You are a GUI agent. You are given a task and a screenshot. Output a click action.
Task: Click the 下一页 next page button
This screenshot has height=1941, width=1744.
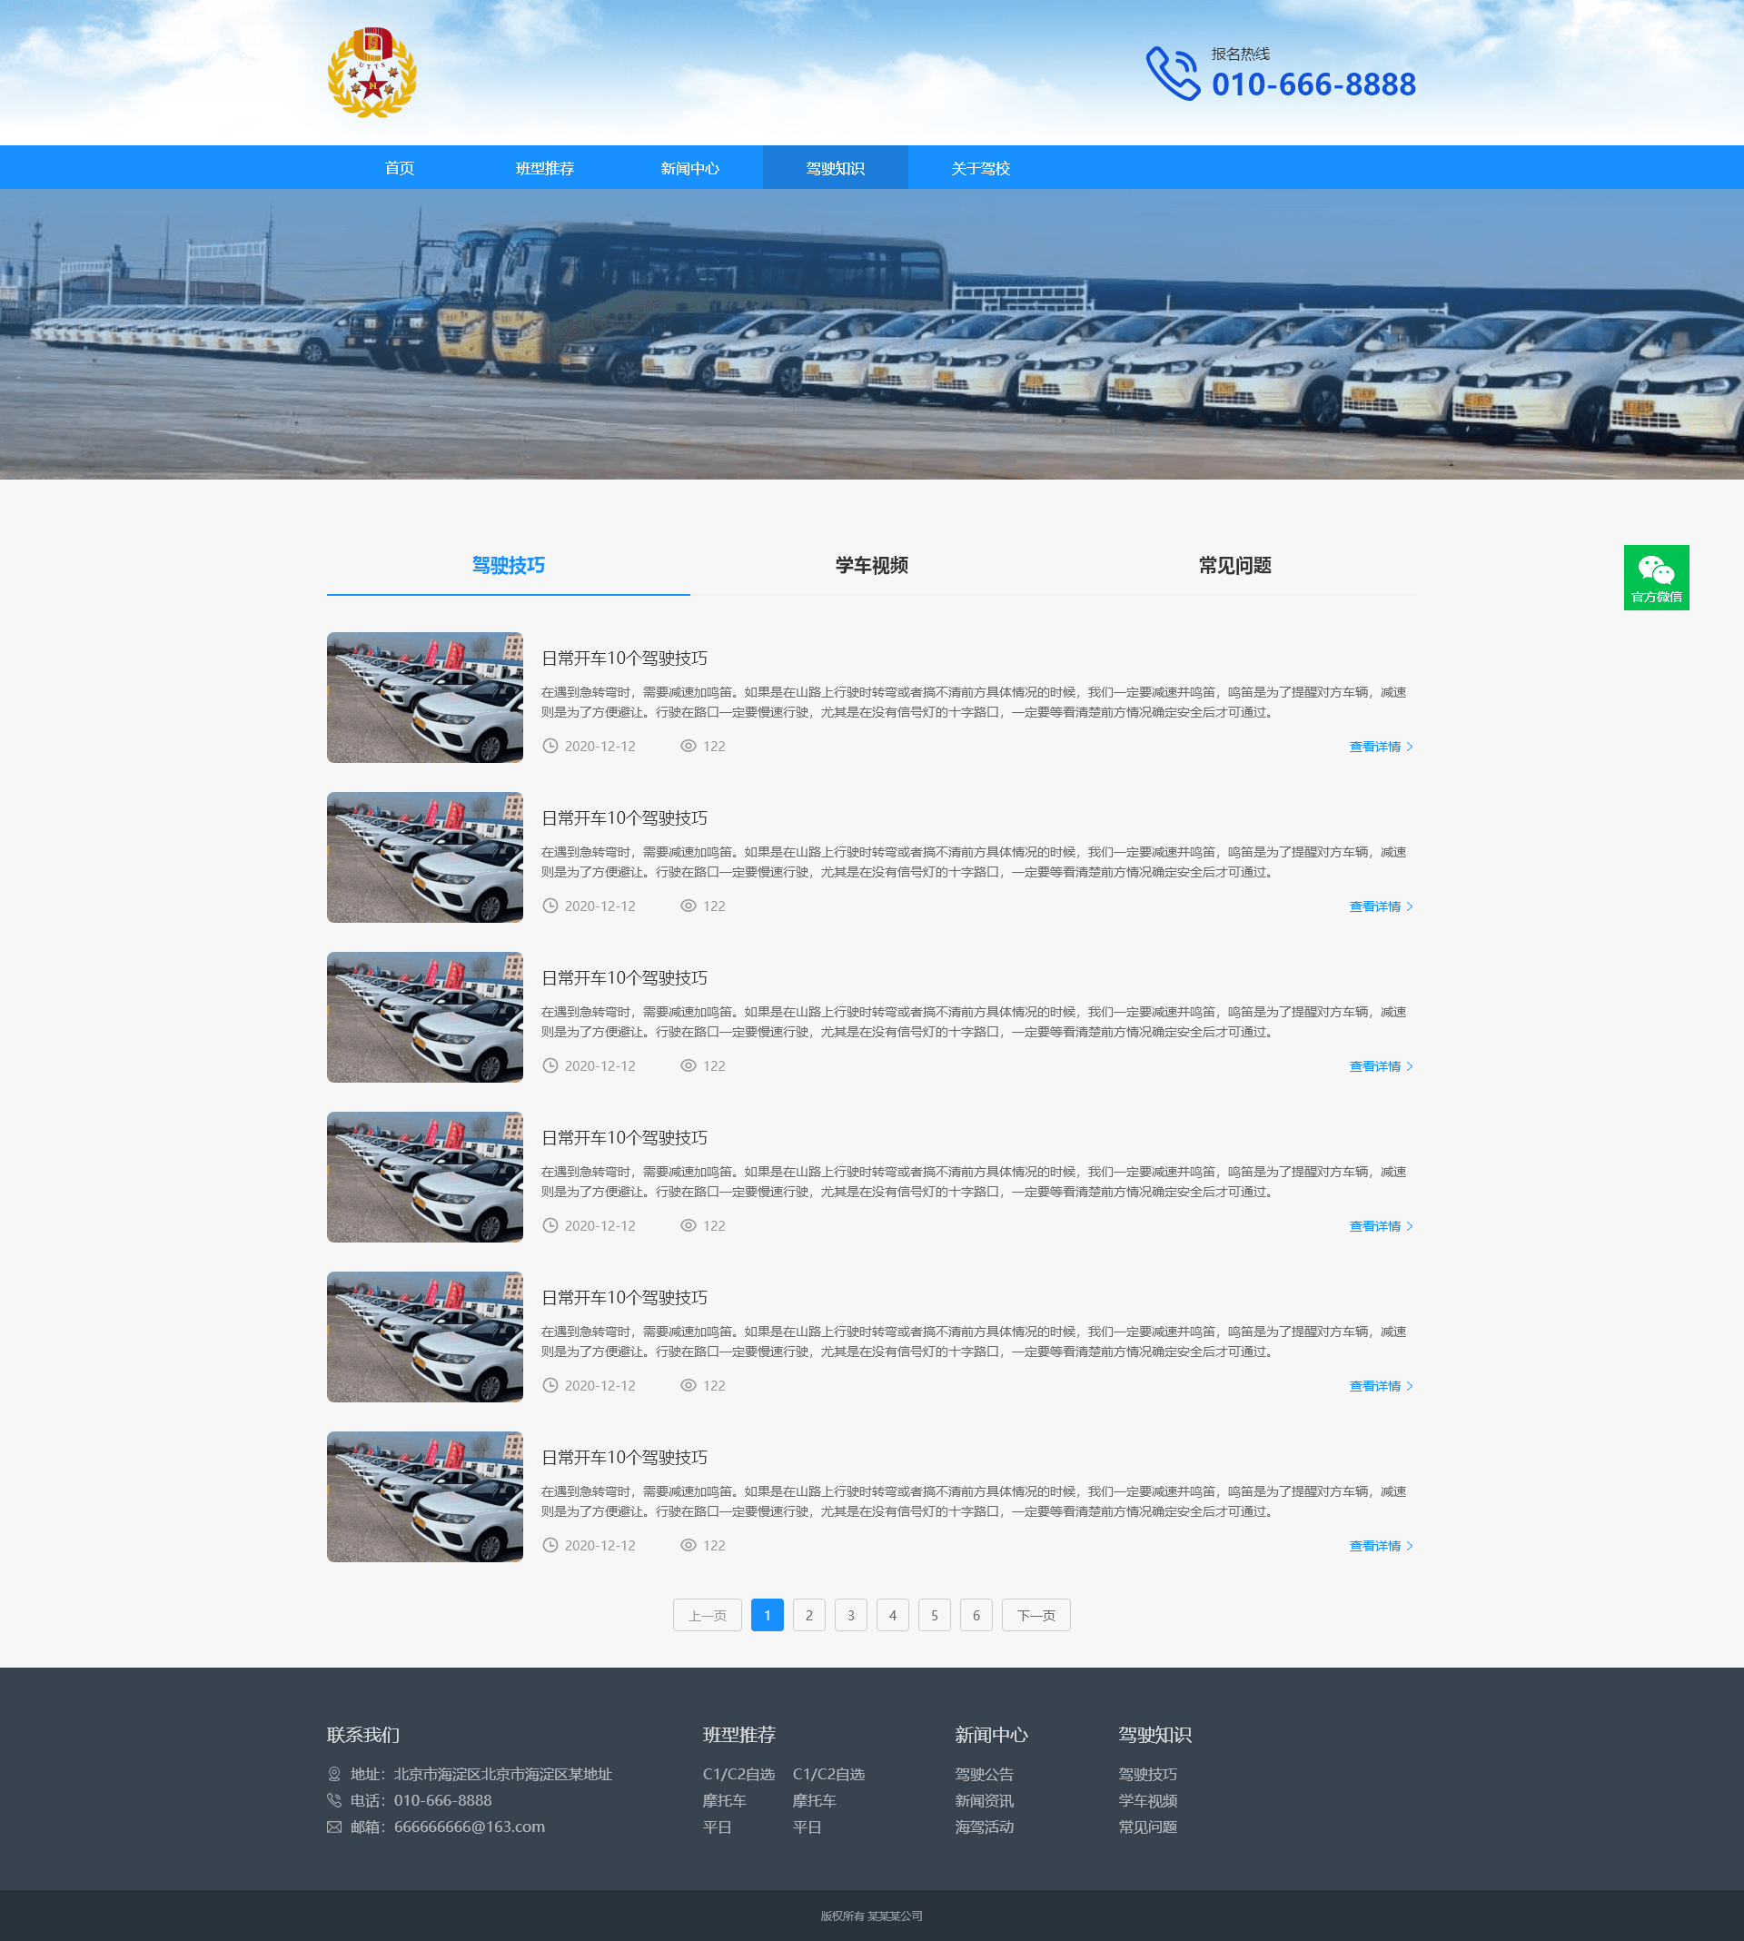(1035, 1615)
